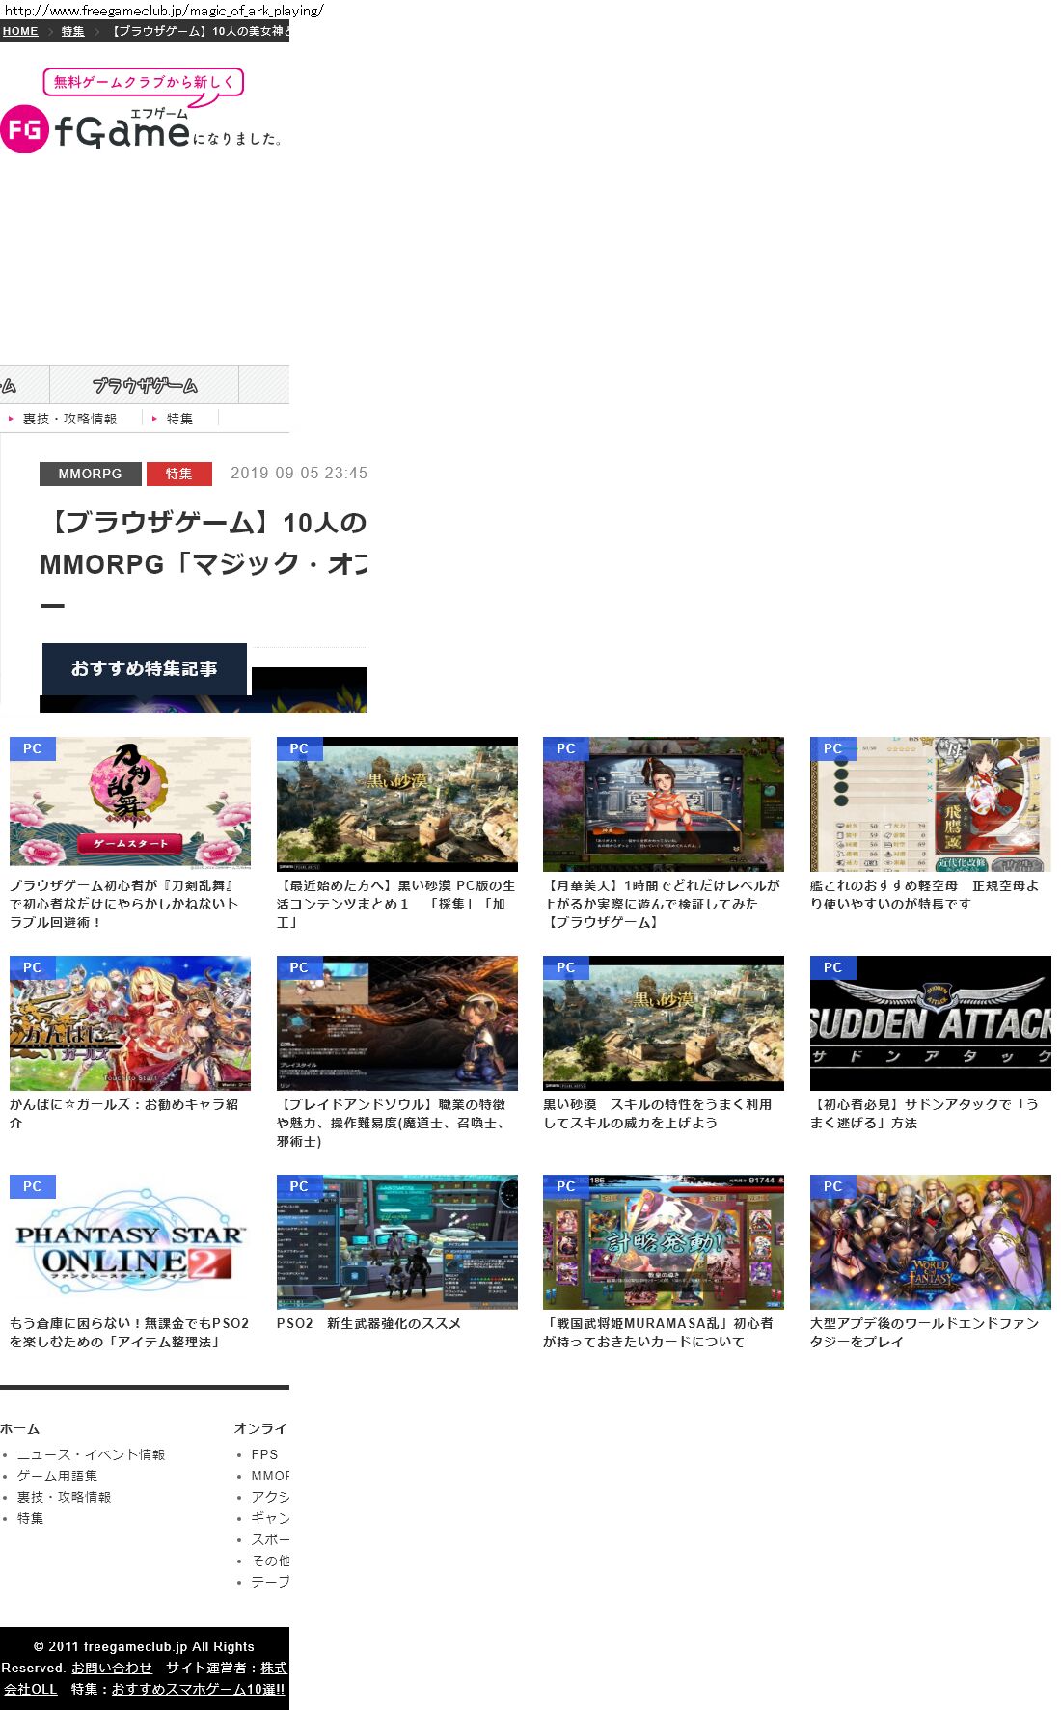
Task: Click the MMORPG category tag
Action: point(90,474)
